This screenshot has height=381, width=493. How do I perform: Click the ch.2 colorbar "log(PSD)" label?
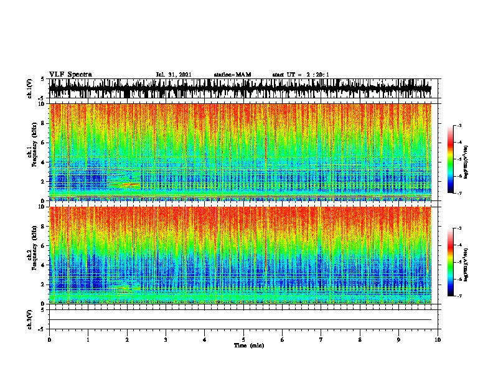pyautogui.click(x=466, y=265)
